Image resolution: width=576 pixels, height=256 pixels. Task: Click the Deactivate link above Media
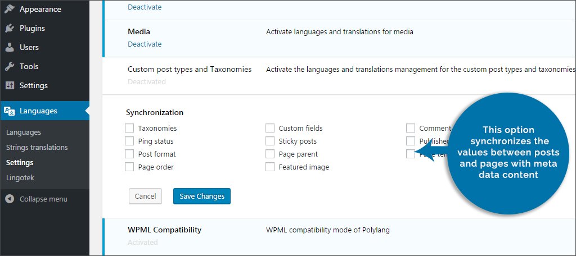point(145,7)
